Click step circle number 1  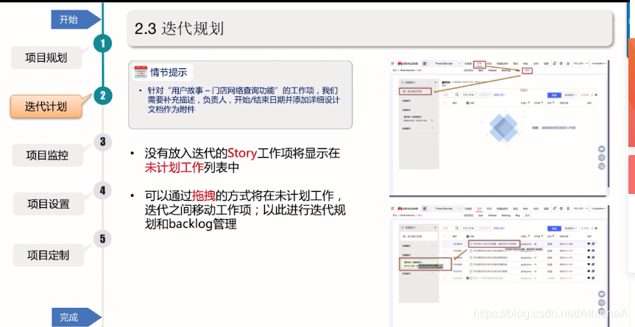coord(102,43)
